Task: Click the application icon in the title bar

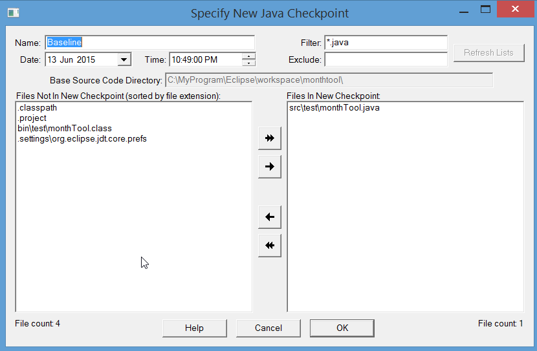Action: [x=14, y=13]
